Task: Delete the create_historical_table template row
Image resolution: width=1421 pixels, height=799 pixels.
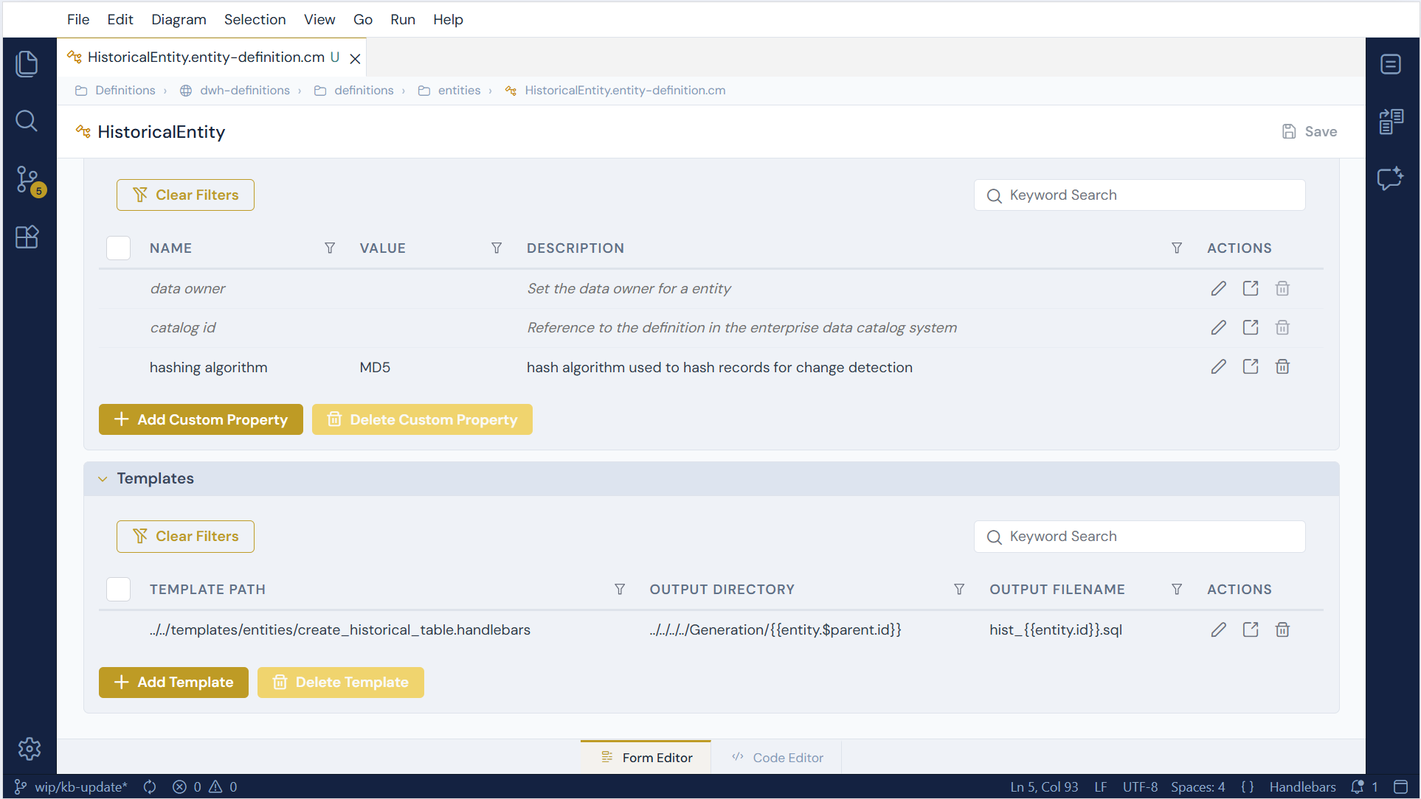Action: point(1282,629)
